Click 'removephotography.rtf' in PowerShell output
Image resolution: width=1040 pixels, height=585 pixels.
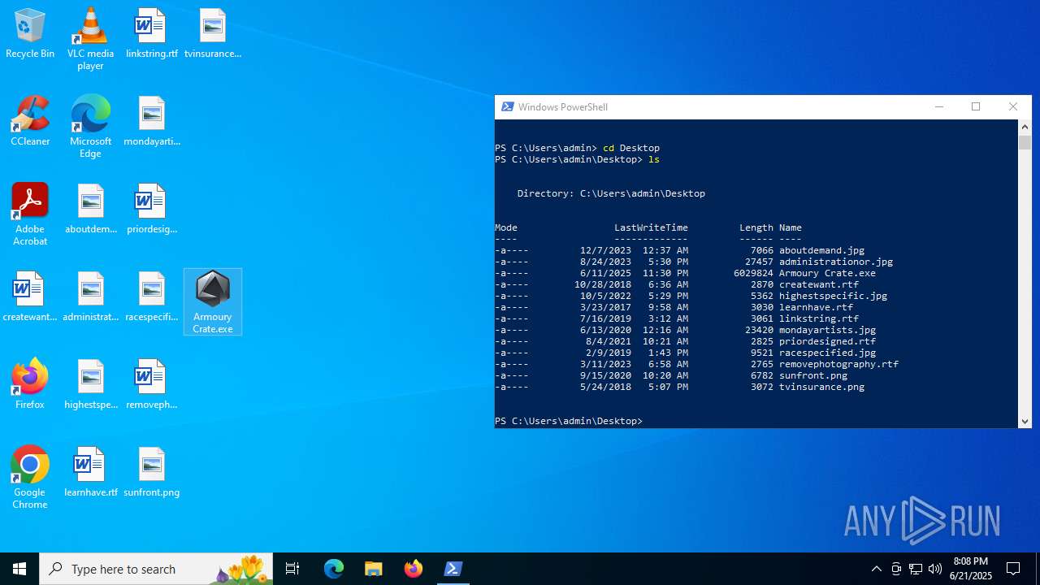[x=838, y=364]
